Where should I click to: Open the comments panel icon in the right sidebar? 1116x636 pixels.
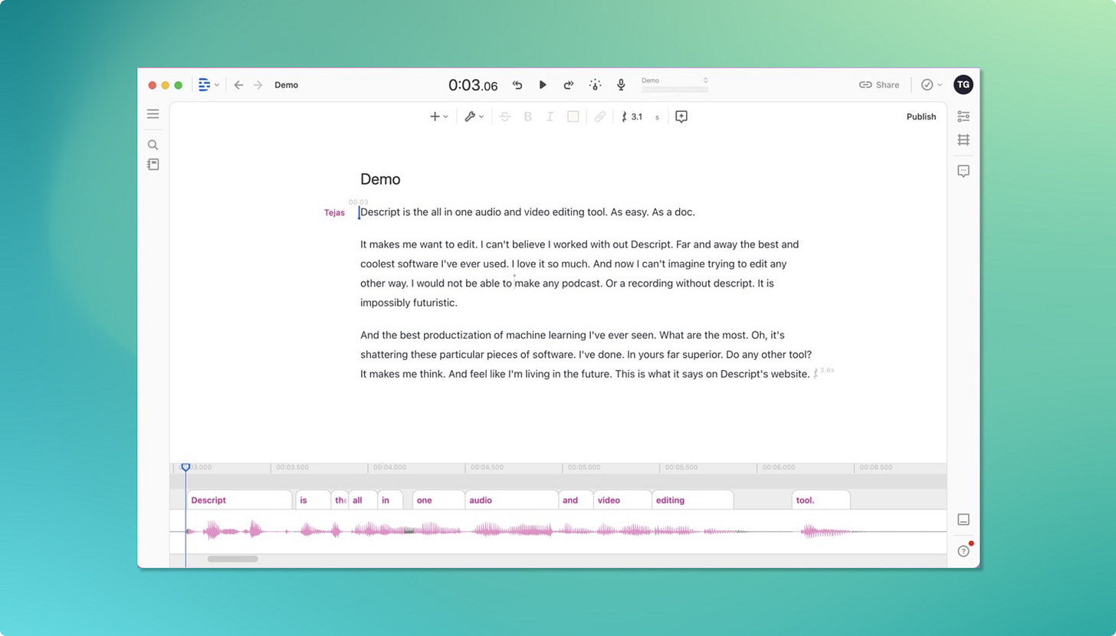click(963, 171)
